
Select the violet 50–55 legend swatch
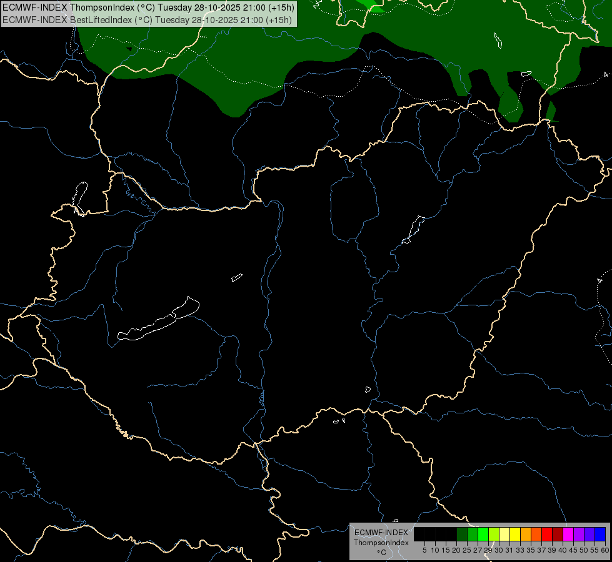pos(589,535)
